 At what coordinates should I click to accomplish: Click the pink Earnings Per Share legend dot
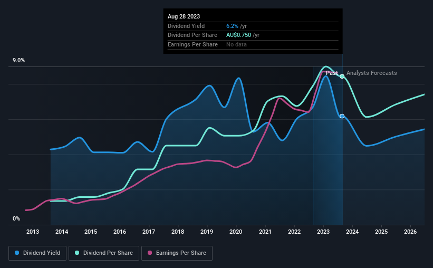point(150,253)
